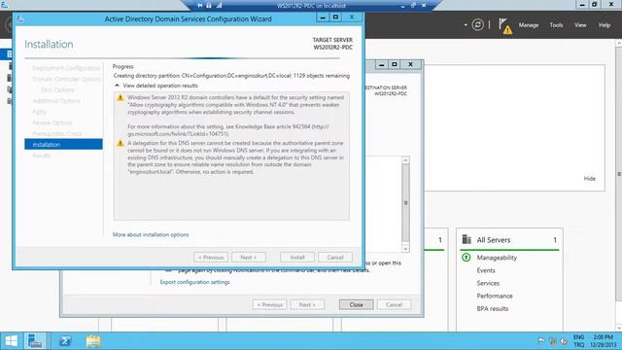The height and width of the screenshot is (350, 622).
Task: Click Install button in AD DS wizard
Action: [x=297, y=258]
